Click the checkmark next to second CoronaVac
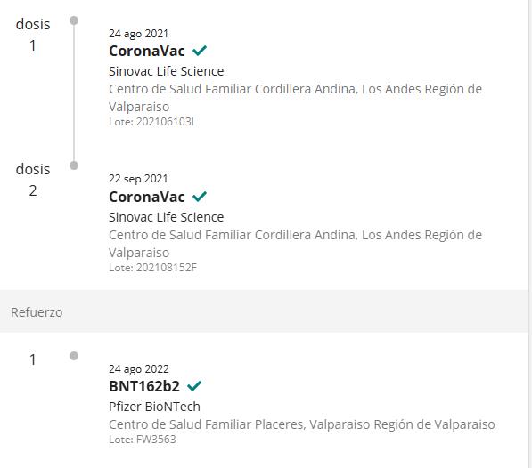 click(x=200, y=197)
